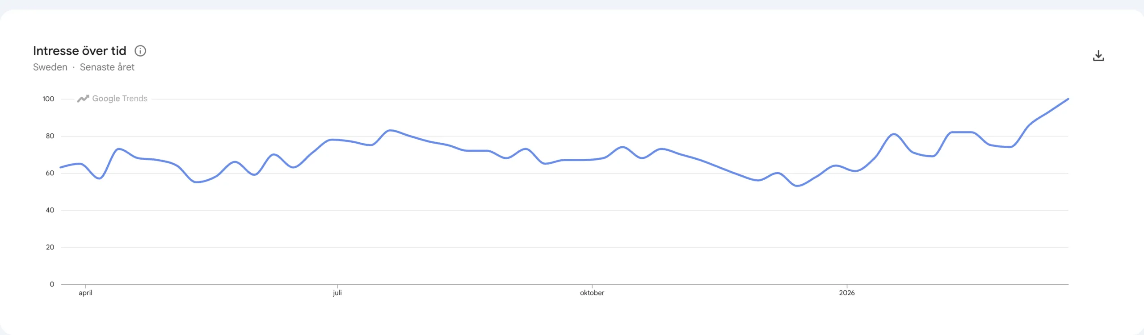Image resolution: width=1144 pixels, height=335 pixels.
Task: Click the 0 value on the y-axis
Action: point(52,284)
